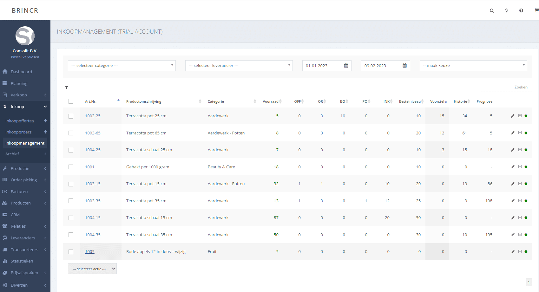Check the box for article 1003-65

click(71, 133)
